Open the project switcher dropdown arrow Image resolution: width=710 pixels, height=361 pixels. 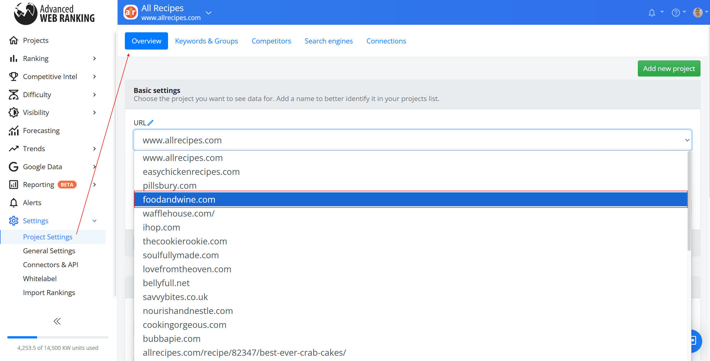[208, 13]
